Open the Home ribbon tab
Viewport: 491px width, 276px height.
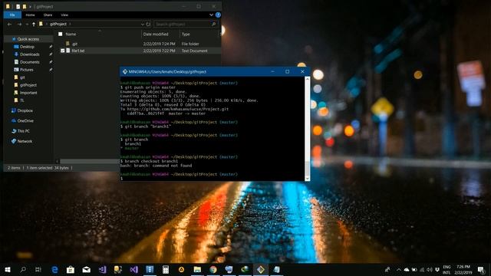pos(30,15)
